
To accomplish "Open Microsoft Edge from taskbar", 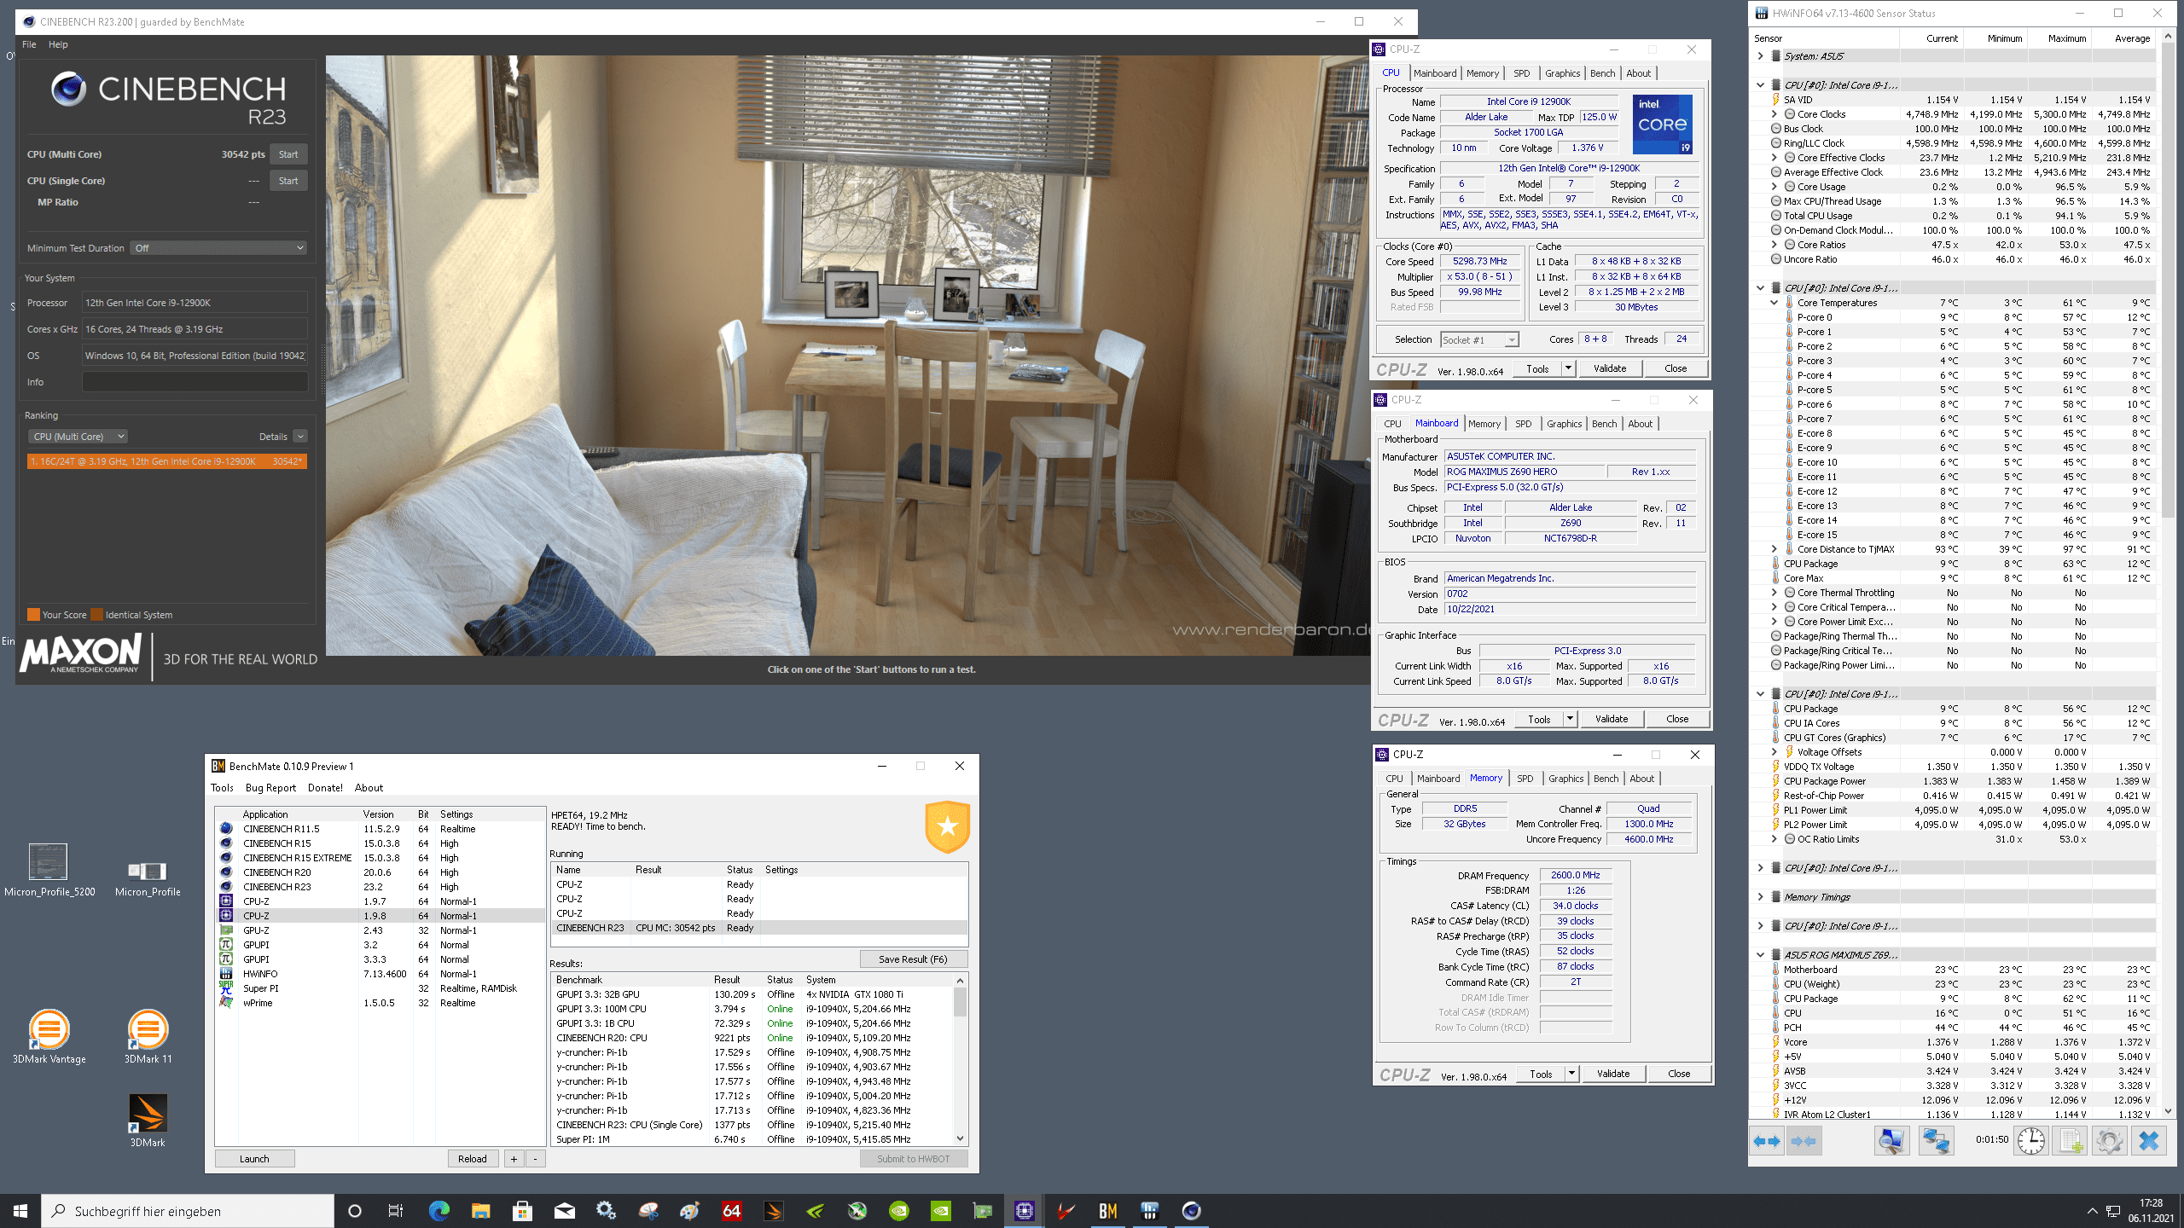I will point(439,1211).
